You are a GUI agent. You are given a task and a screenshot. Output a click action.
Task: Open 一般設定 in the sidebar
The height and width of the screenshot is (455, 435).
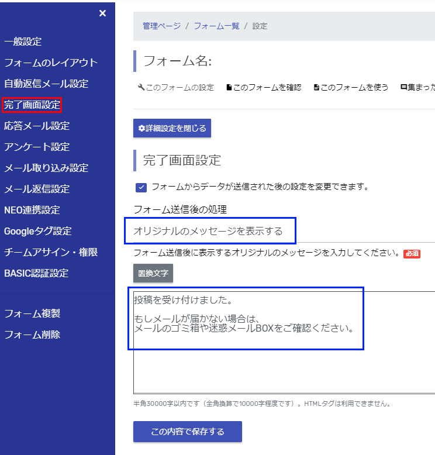click(x=23, y=42)
